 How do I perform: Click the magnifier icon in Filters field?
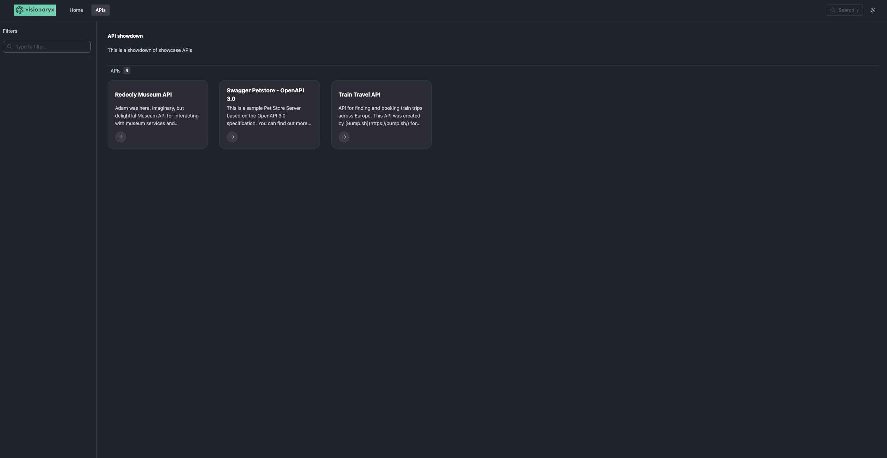click(x=10, y=47)
